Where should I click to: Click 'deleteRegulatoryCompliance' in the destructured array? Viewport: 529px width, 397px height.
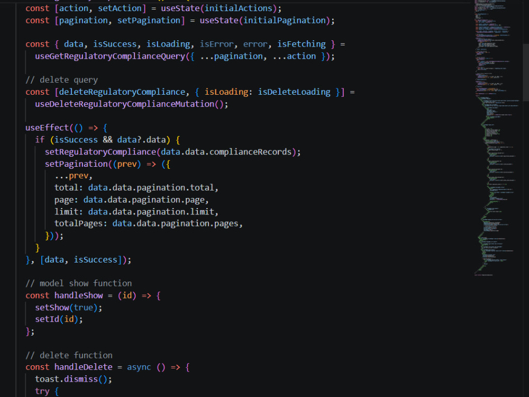click(122, 92)
